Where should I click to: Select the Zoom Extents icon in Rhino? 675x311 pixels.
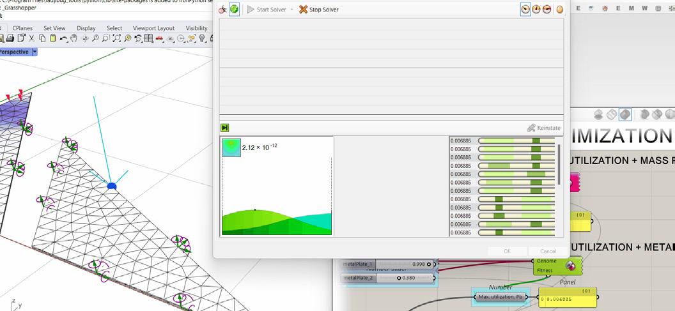click(x=117, y=39)
